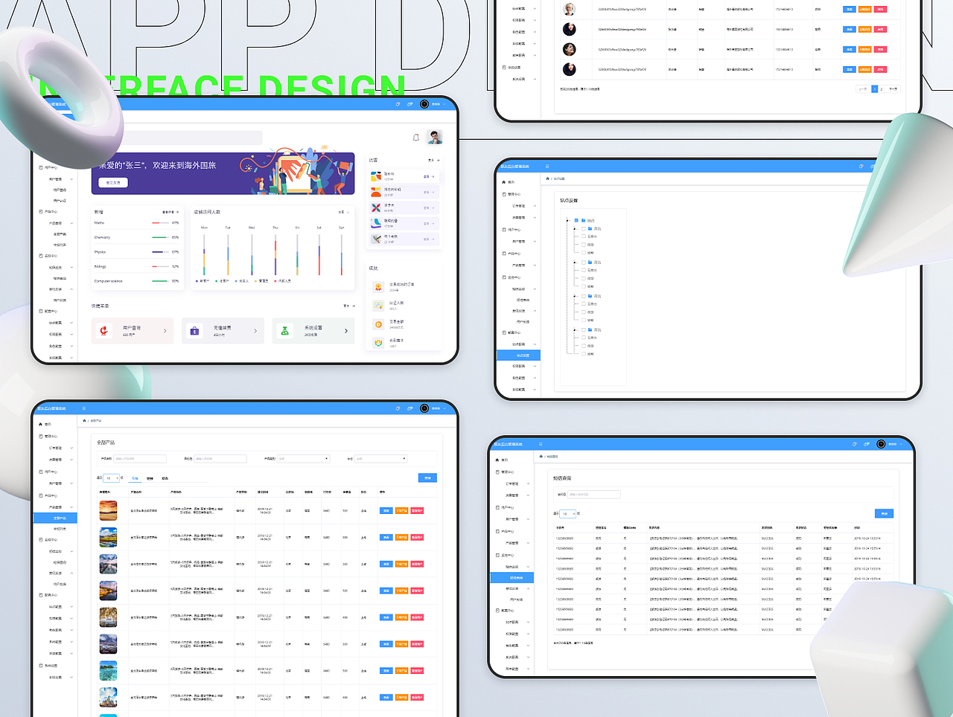Click the blue search button in the product list window
Image resolution: width=953 pixels, height=717 pixels.
pyautogui.click(x=427, y=478)
